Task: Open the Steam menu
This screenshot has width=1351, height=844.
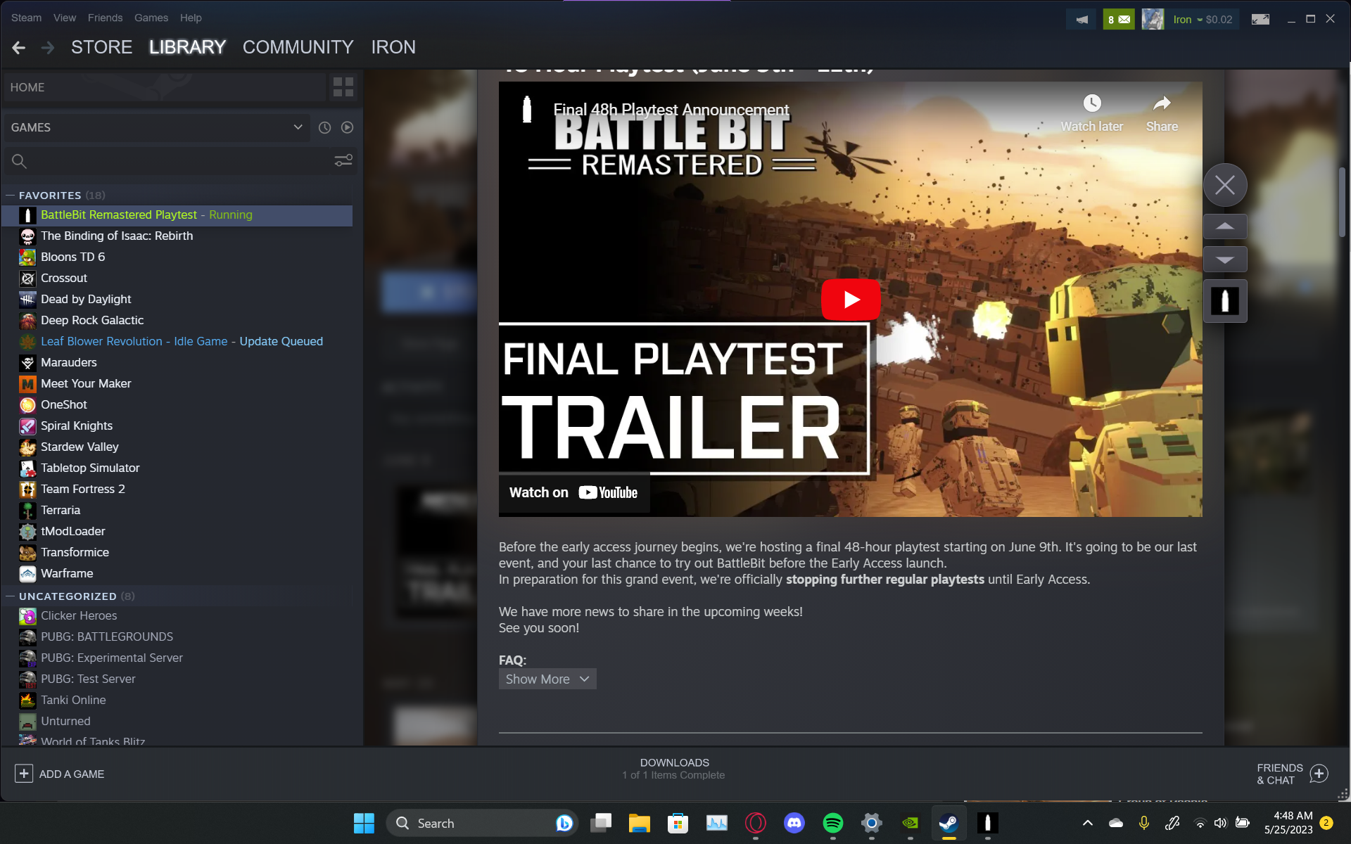Action: [x=26, y=18]
